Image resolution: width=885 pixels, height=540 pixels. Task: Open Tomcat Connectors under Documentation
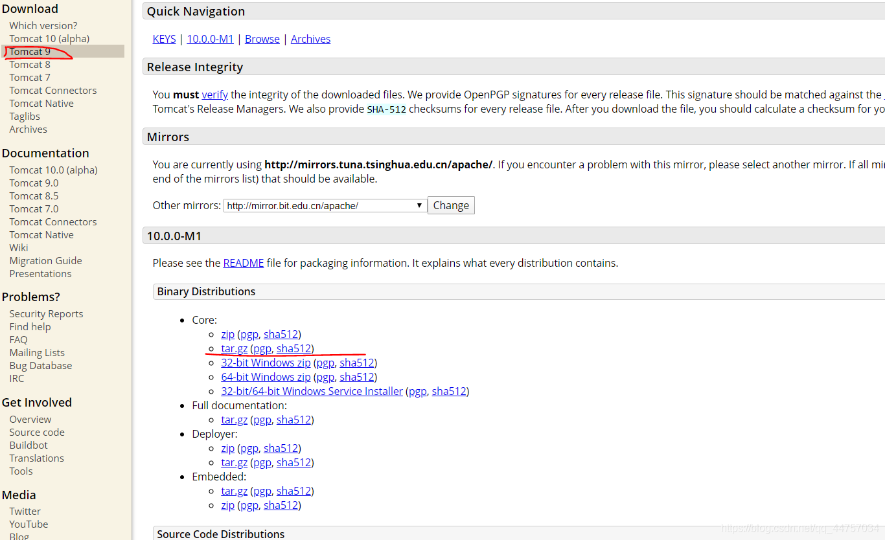[53, 222]
